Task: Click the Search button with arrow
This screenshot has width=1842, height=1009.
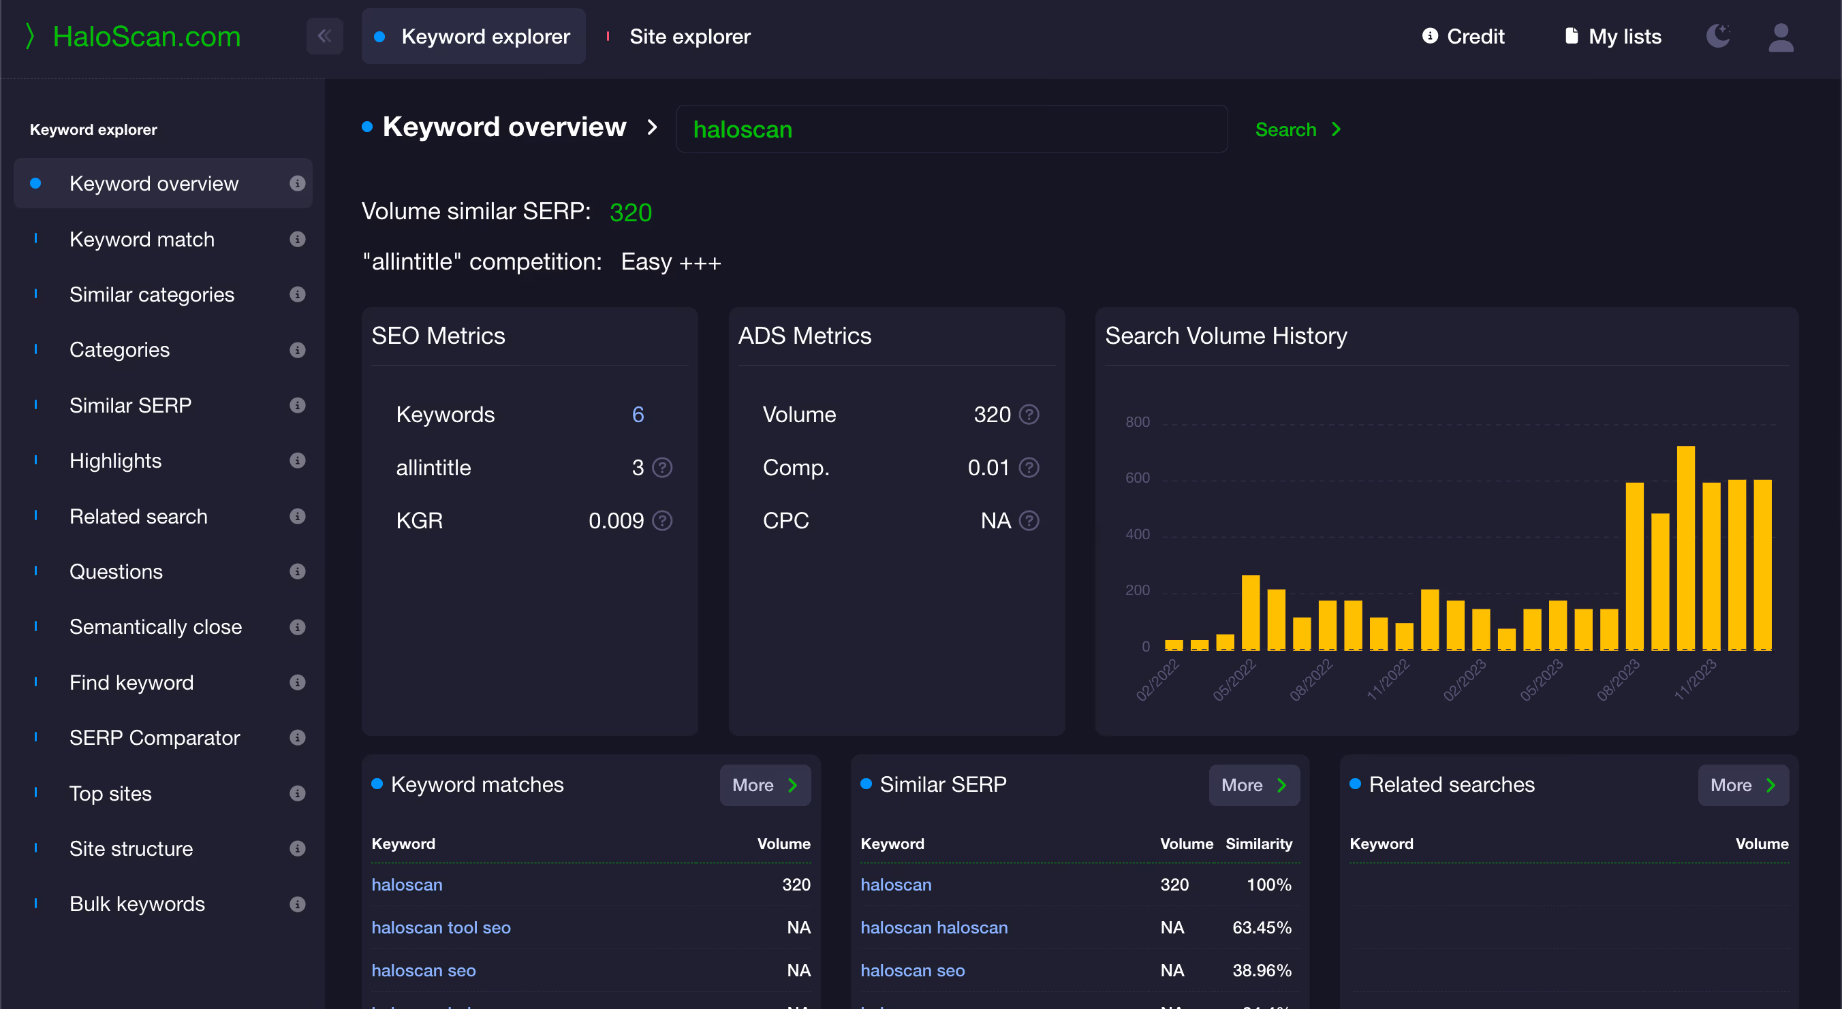Action: (x=1298, y=129)
